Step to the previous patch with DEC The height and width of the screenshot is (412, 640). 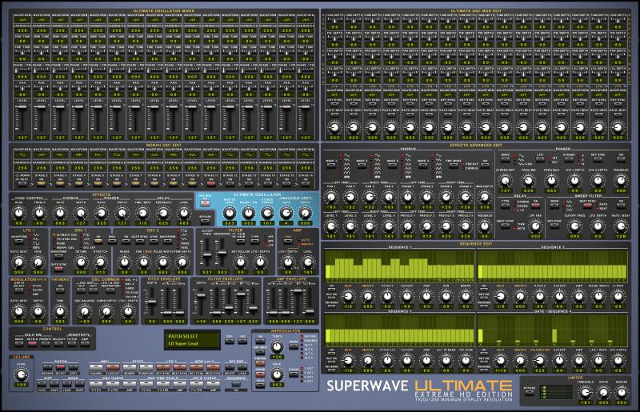coord(230,341)
